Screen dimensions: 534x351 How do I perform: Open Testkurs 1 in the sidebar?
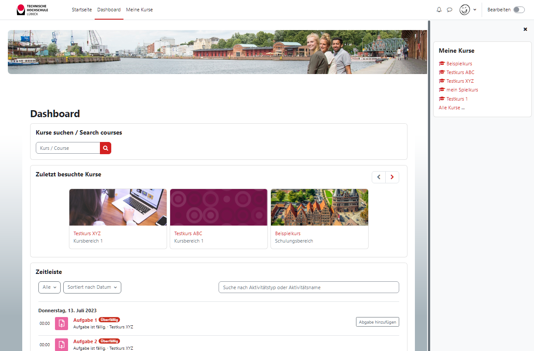(x=457, y=99)
